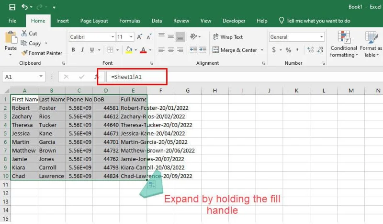Click the Decrease Decimal icon
This screenshot has width=383, height=224.
tap(320, 50)
